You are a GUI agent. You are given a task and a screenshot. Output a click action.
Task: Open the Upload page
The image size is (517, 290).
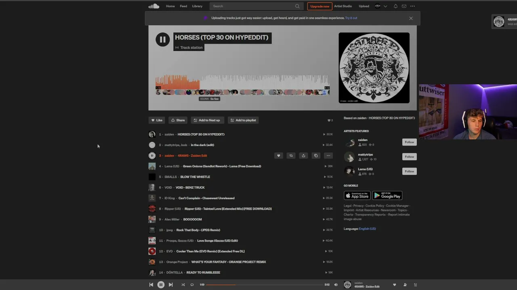pyautogui.click(x=364, y=6)
